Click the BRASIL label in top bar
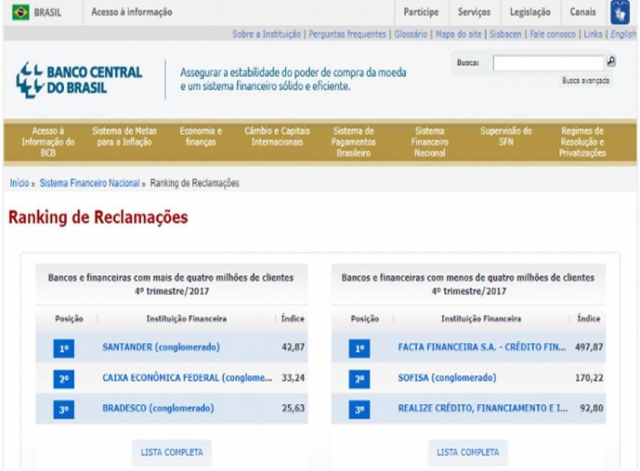 point(48,13)
